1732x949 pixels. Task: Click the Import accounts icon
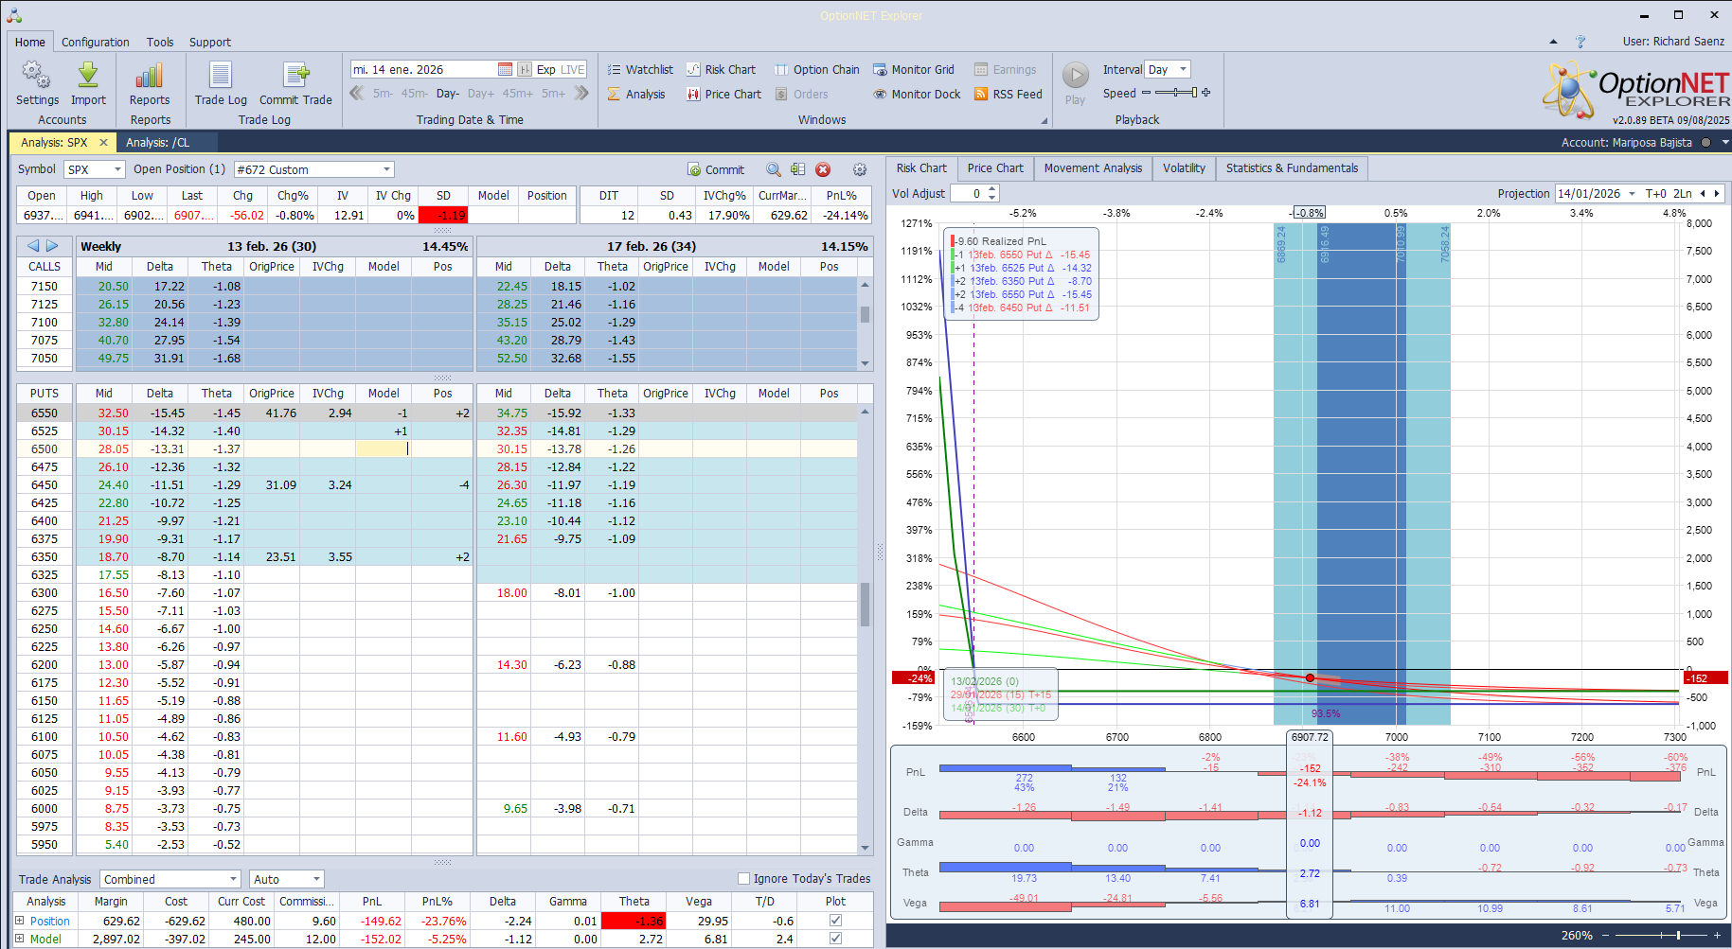click(x=88, y=76)
